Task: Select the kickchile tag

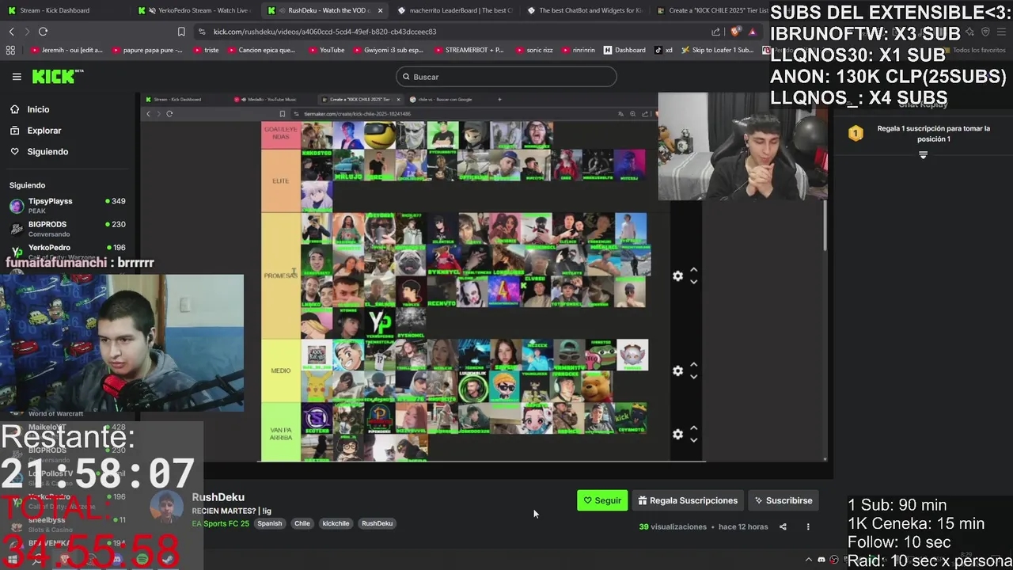Action: tap(336, 523)
